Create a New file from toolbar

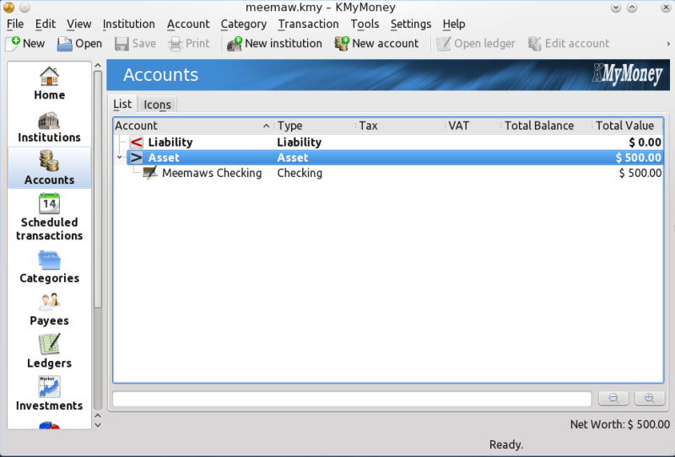(26, 44)
